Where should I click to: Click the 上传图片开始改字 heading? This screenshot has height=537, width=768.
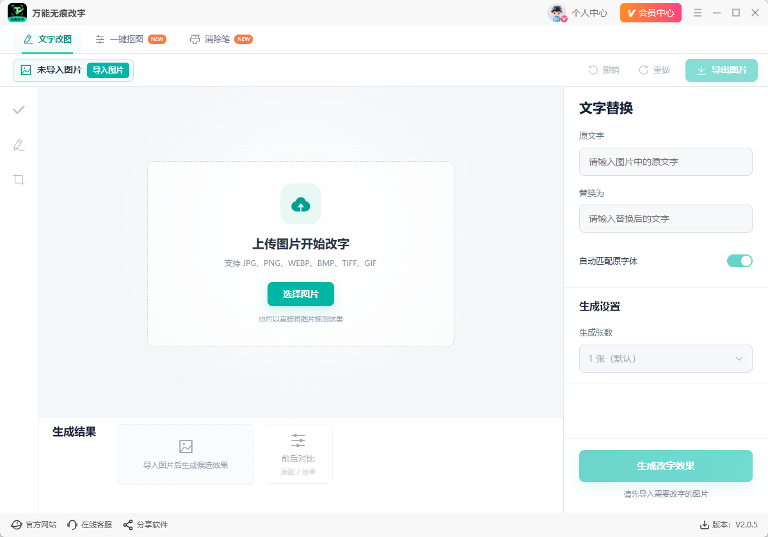(301, 244)
